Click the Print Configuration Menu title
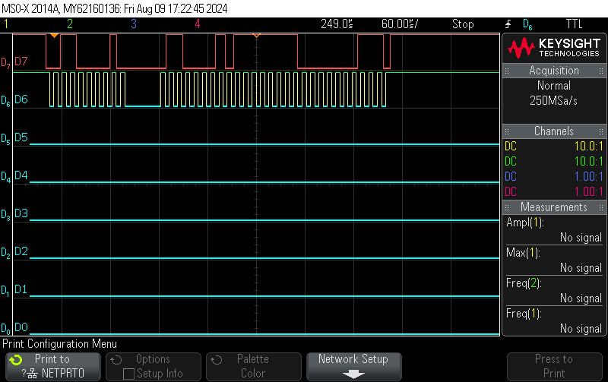Screen dimensions: 608x382 [x=59, y=344]
